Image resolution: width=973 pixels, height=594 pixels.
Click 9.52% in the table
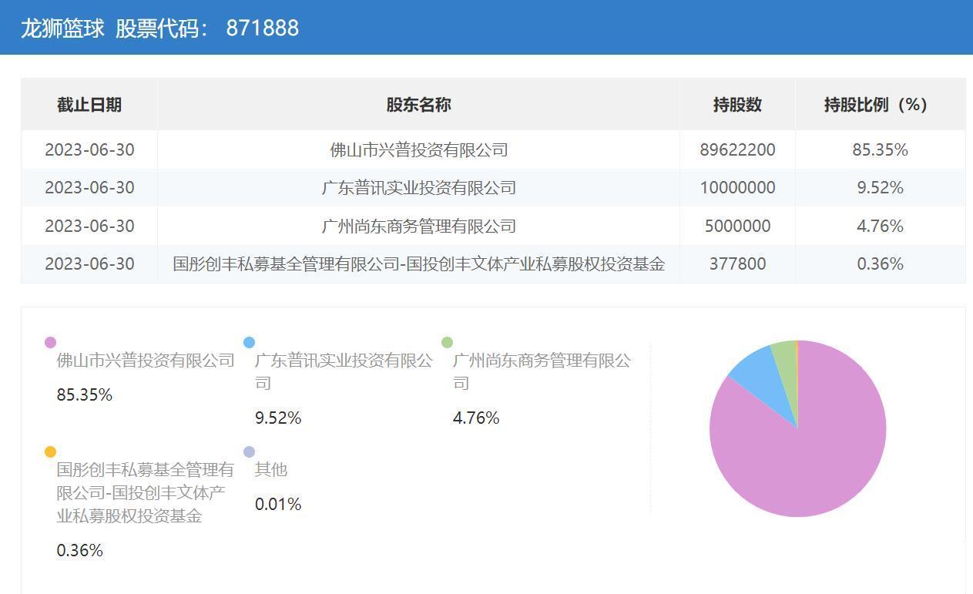(x=880, y=187)
